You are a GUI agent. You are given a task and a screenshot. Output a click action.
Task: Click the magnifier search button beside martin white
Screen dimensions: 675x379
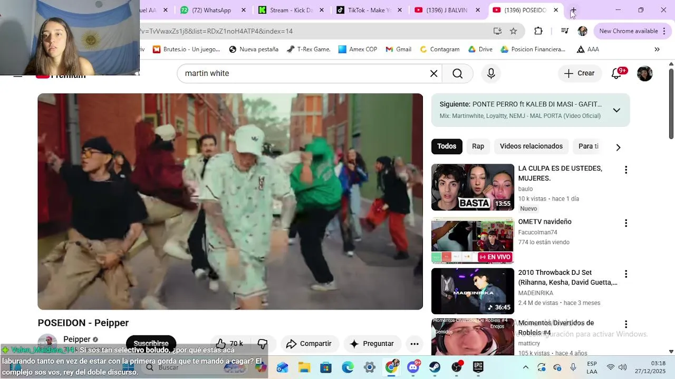coord(458,74)
